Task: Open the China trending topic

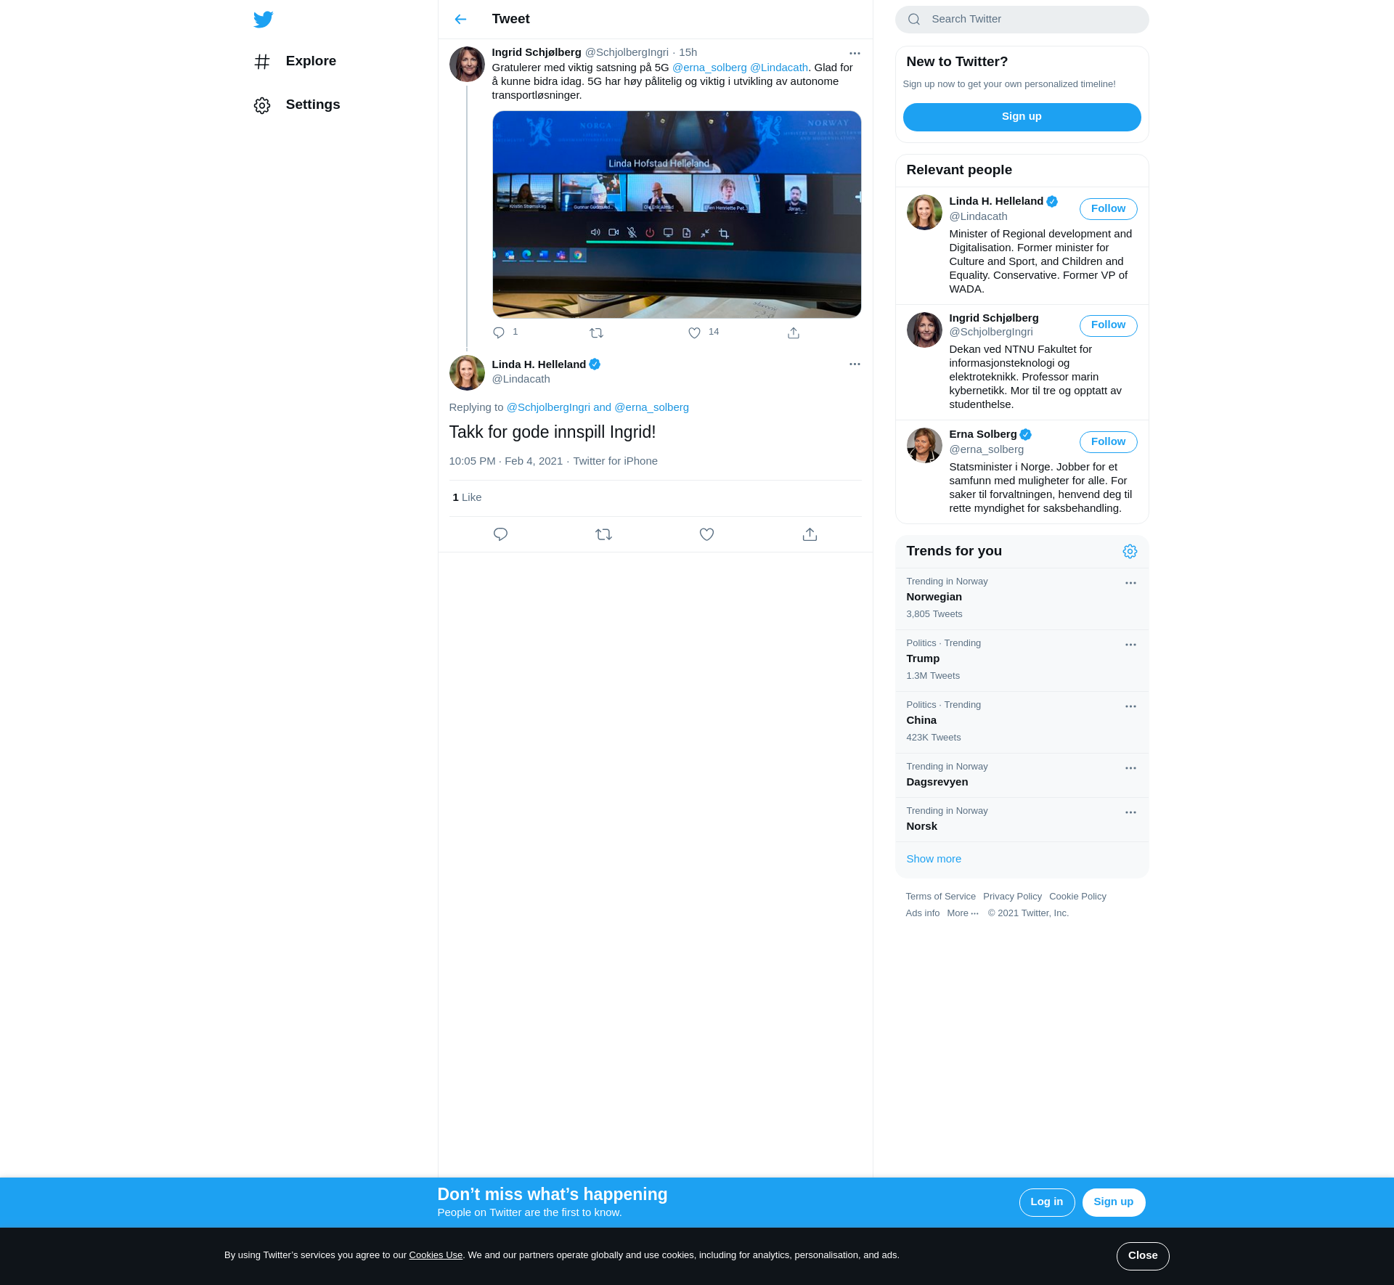Action: [x=1022, y=722]
